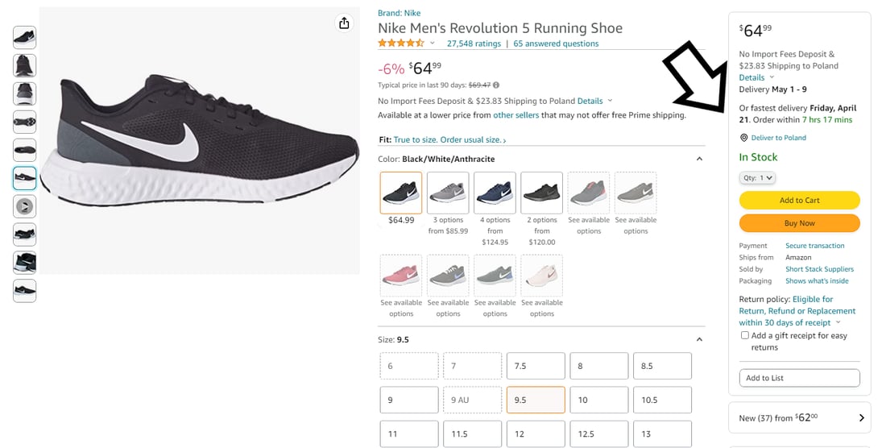The height and width of the screenshot is (448, 886).
Task: Click the Add to Cart button
Action: (800, 200)
